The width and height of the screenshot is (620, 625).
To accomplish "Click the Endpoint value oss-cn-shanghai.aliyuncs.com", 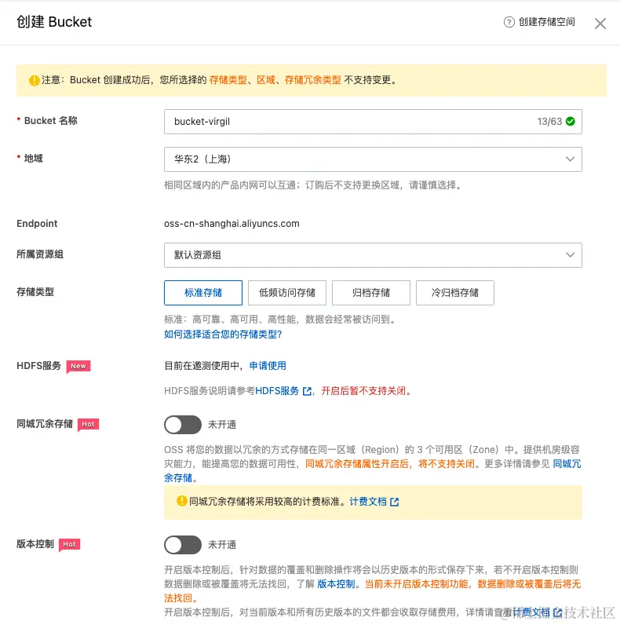I will click(232, 224).
